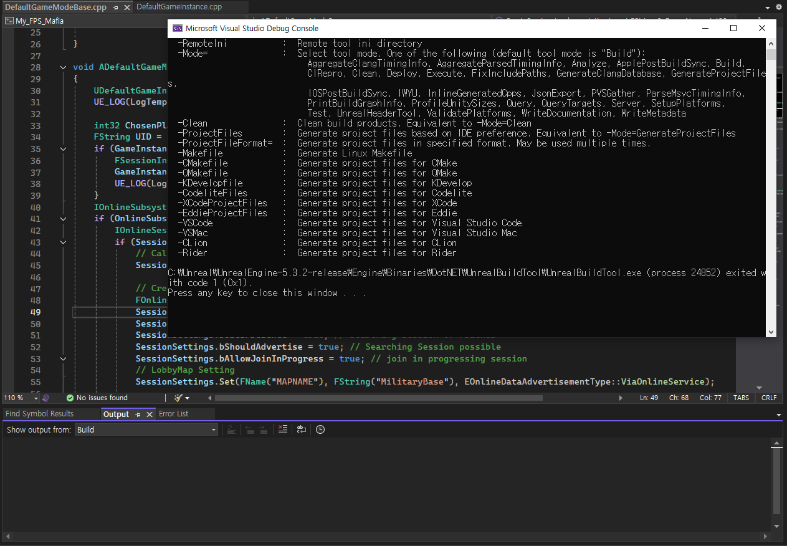
Task: Close the Output panel tab
Action: click(150, 414)
